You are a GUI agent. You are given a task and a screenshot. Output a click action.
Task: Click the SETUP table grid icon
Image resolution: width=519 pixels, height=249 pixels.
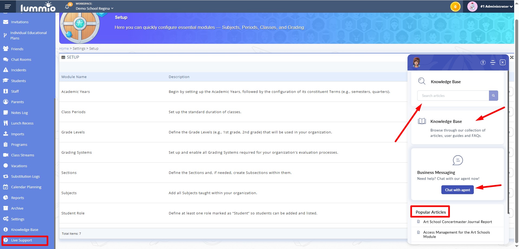(x=63, y=57)
